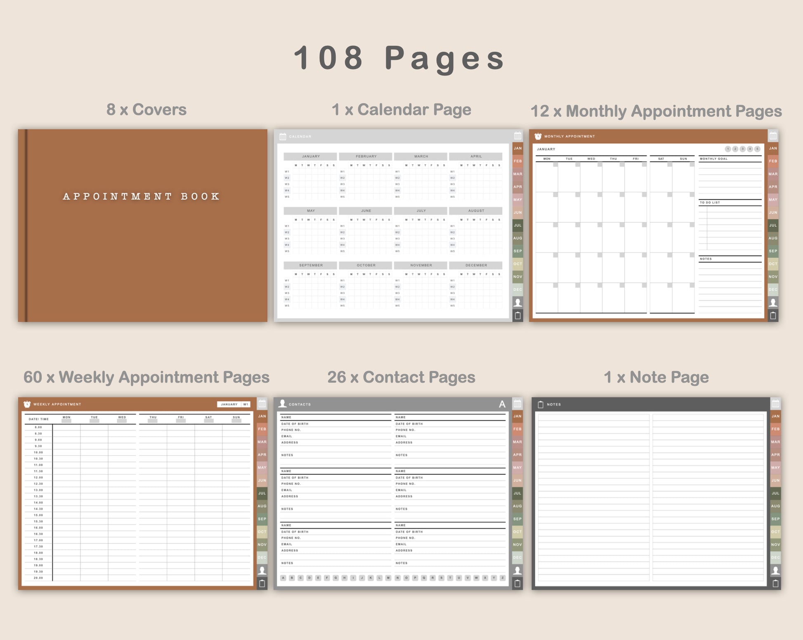Select SEP tab on Monthly Appointment page
The image size is (803, 640).
[x=773, y=251]
